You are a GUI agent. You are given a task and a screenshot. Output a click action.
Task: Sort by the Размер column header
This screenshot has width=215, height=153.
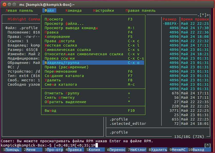point(170,19)
